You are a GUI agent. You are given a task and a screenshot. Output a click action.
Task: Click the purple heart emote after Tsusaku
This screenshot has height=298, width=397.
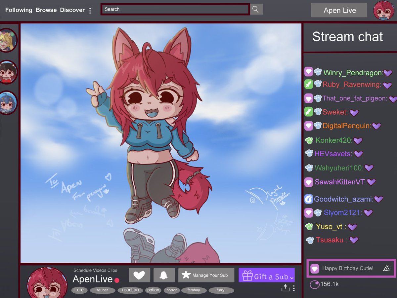[354, 240]
